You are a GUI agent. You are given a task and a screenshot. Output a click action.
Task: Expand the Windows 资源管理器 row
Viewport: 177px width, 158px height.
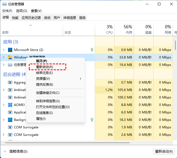point(3,57)
